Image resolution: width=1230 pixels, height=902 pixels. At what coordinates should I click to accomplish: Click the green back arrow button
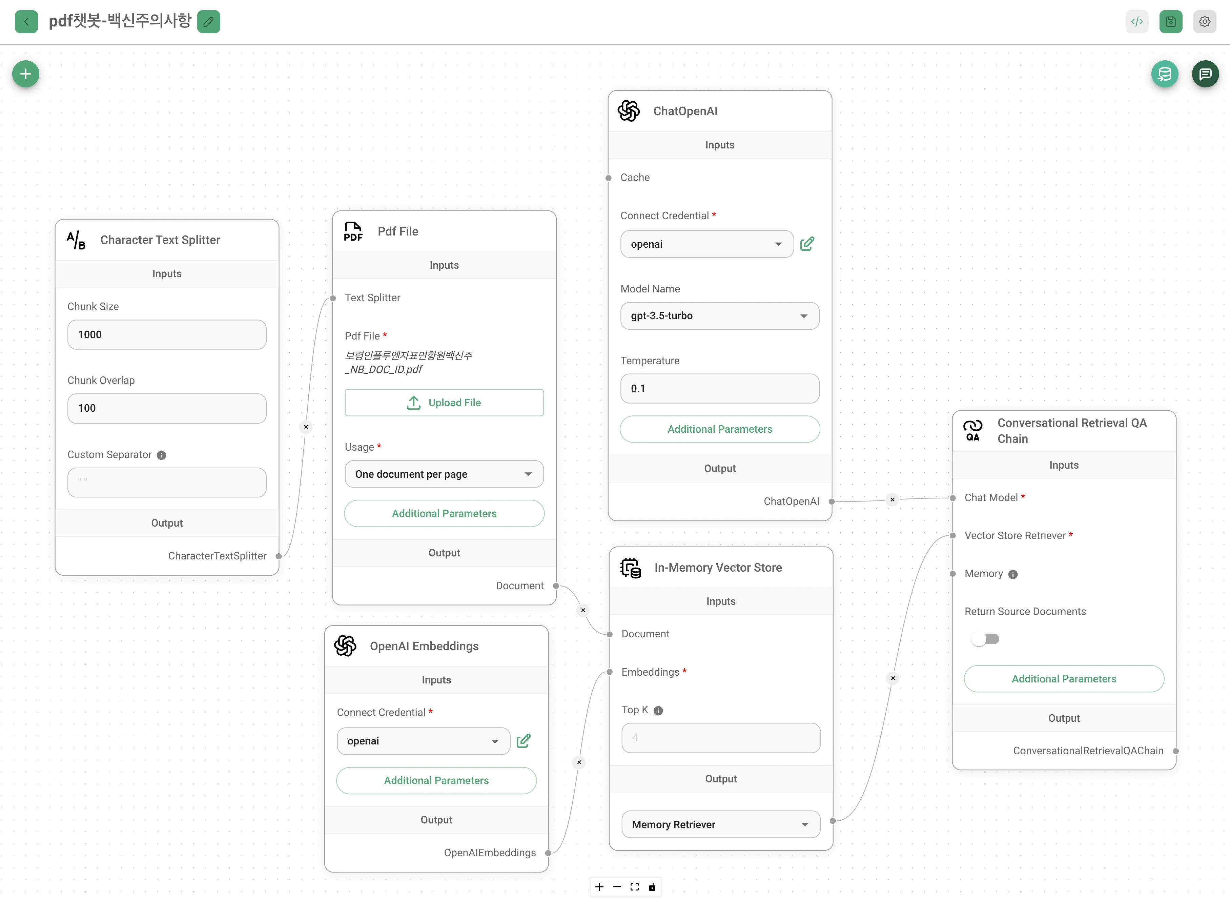coord(26,22)
